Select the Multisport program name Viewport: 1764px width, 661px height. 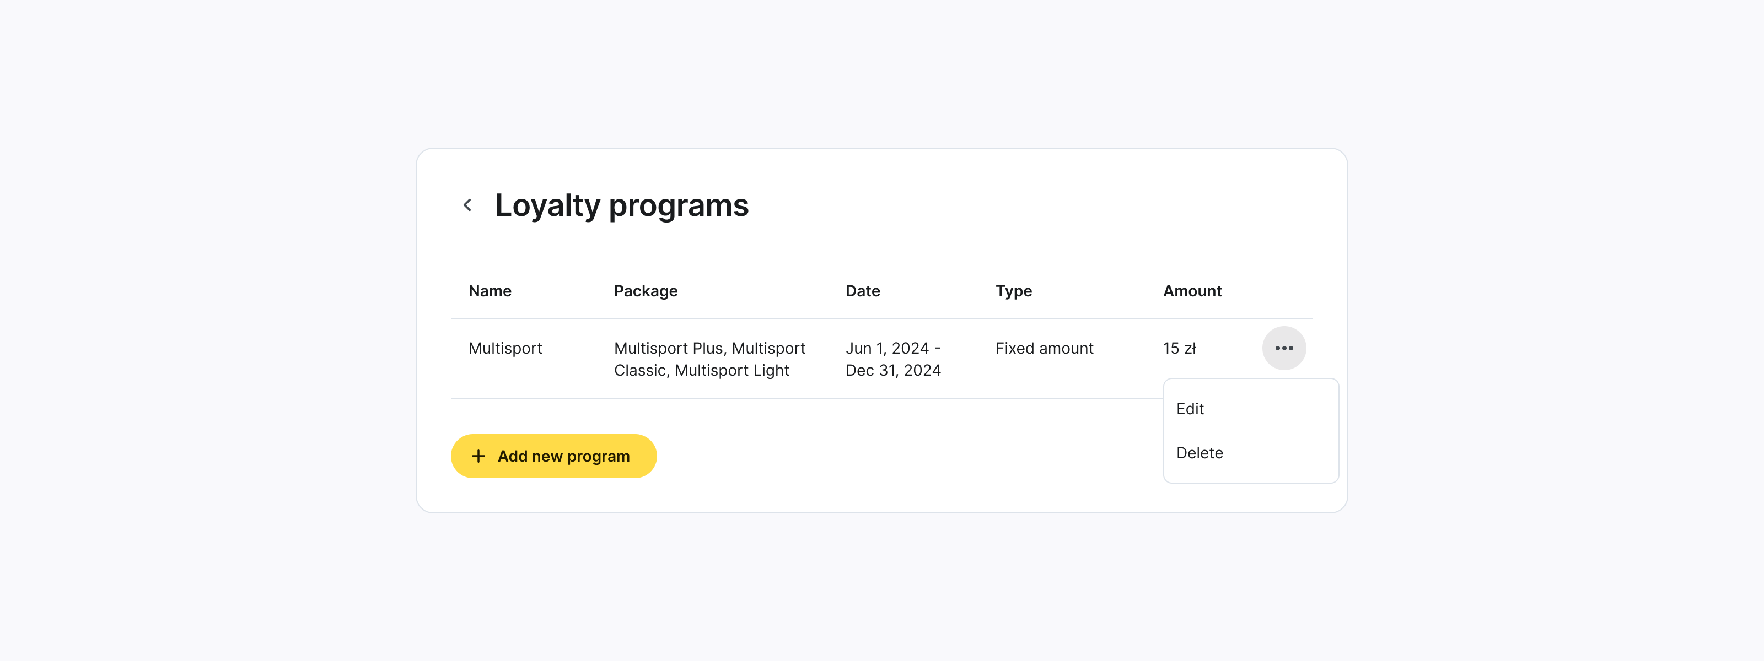click(505, 348)
